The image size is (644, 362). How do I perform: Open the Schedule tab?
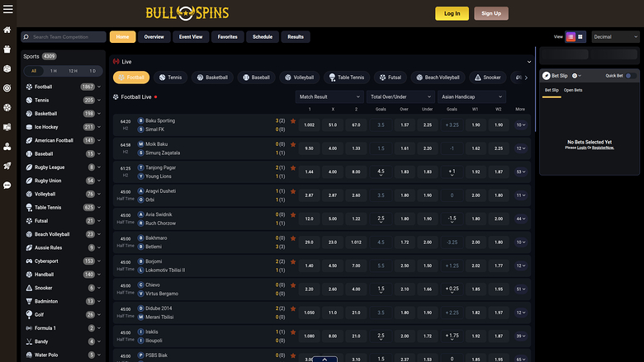(263, 37)
